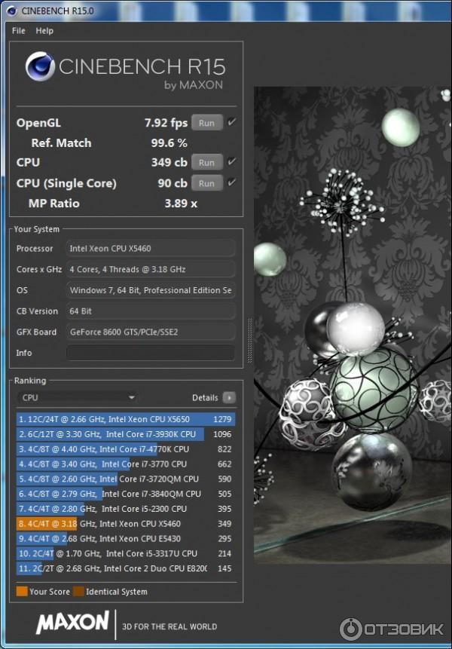
Task: Click the OpenGL score 7.92 fps
Action: click(166, 123)
